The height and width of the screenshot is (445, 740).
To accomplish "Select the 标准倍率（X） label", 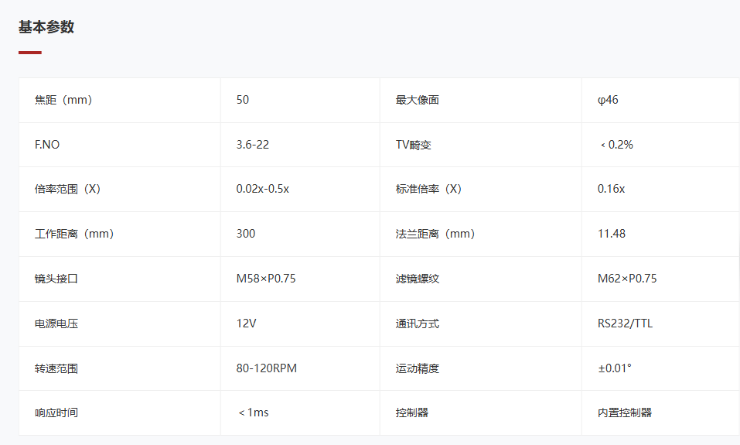I will [x=428, y=189].
